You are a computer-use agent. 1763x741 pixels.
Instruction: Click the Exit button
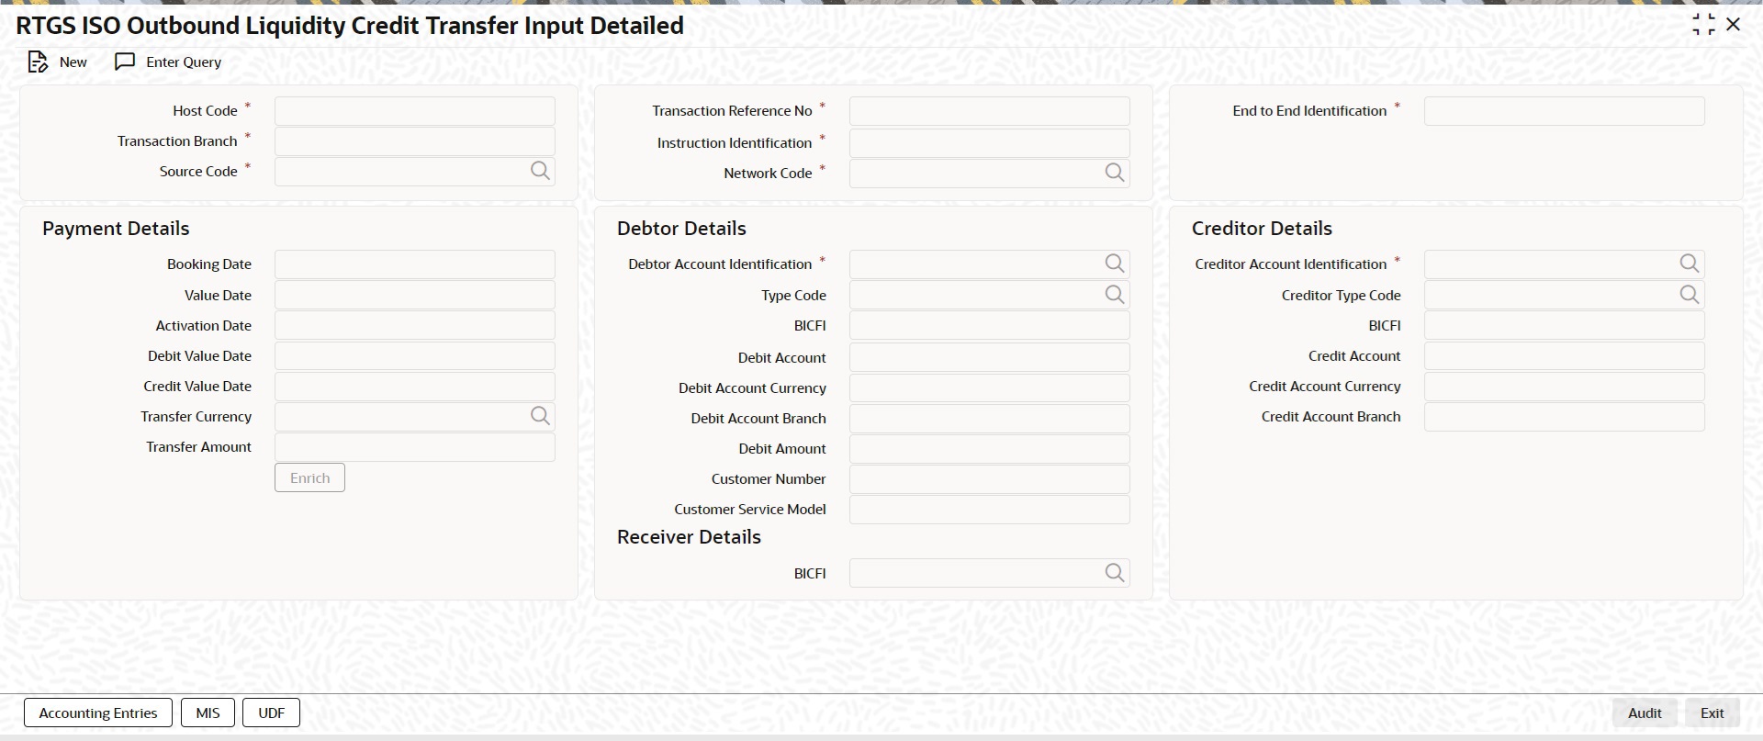point(1712,713)
